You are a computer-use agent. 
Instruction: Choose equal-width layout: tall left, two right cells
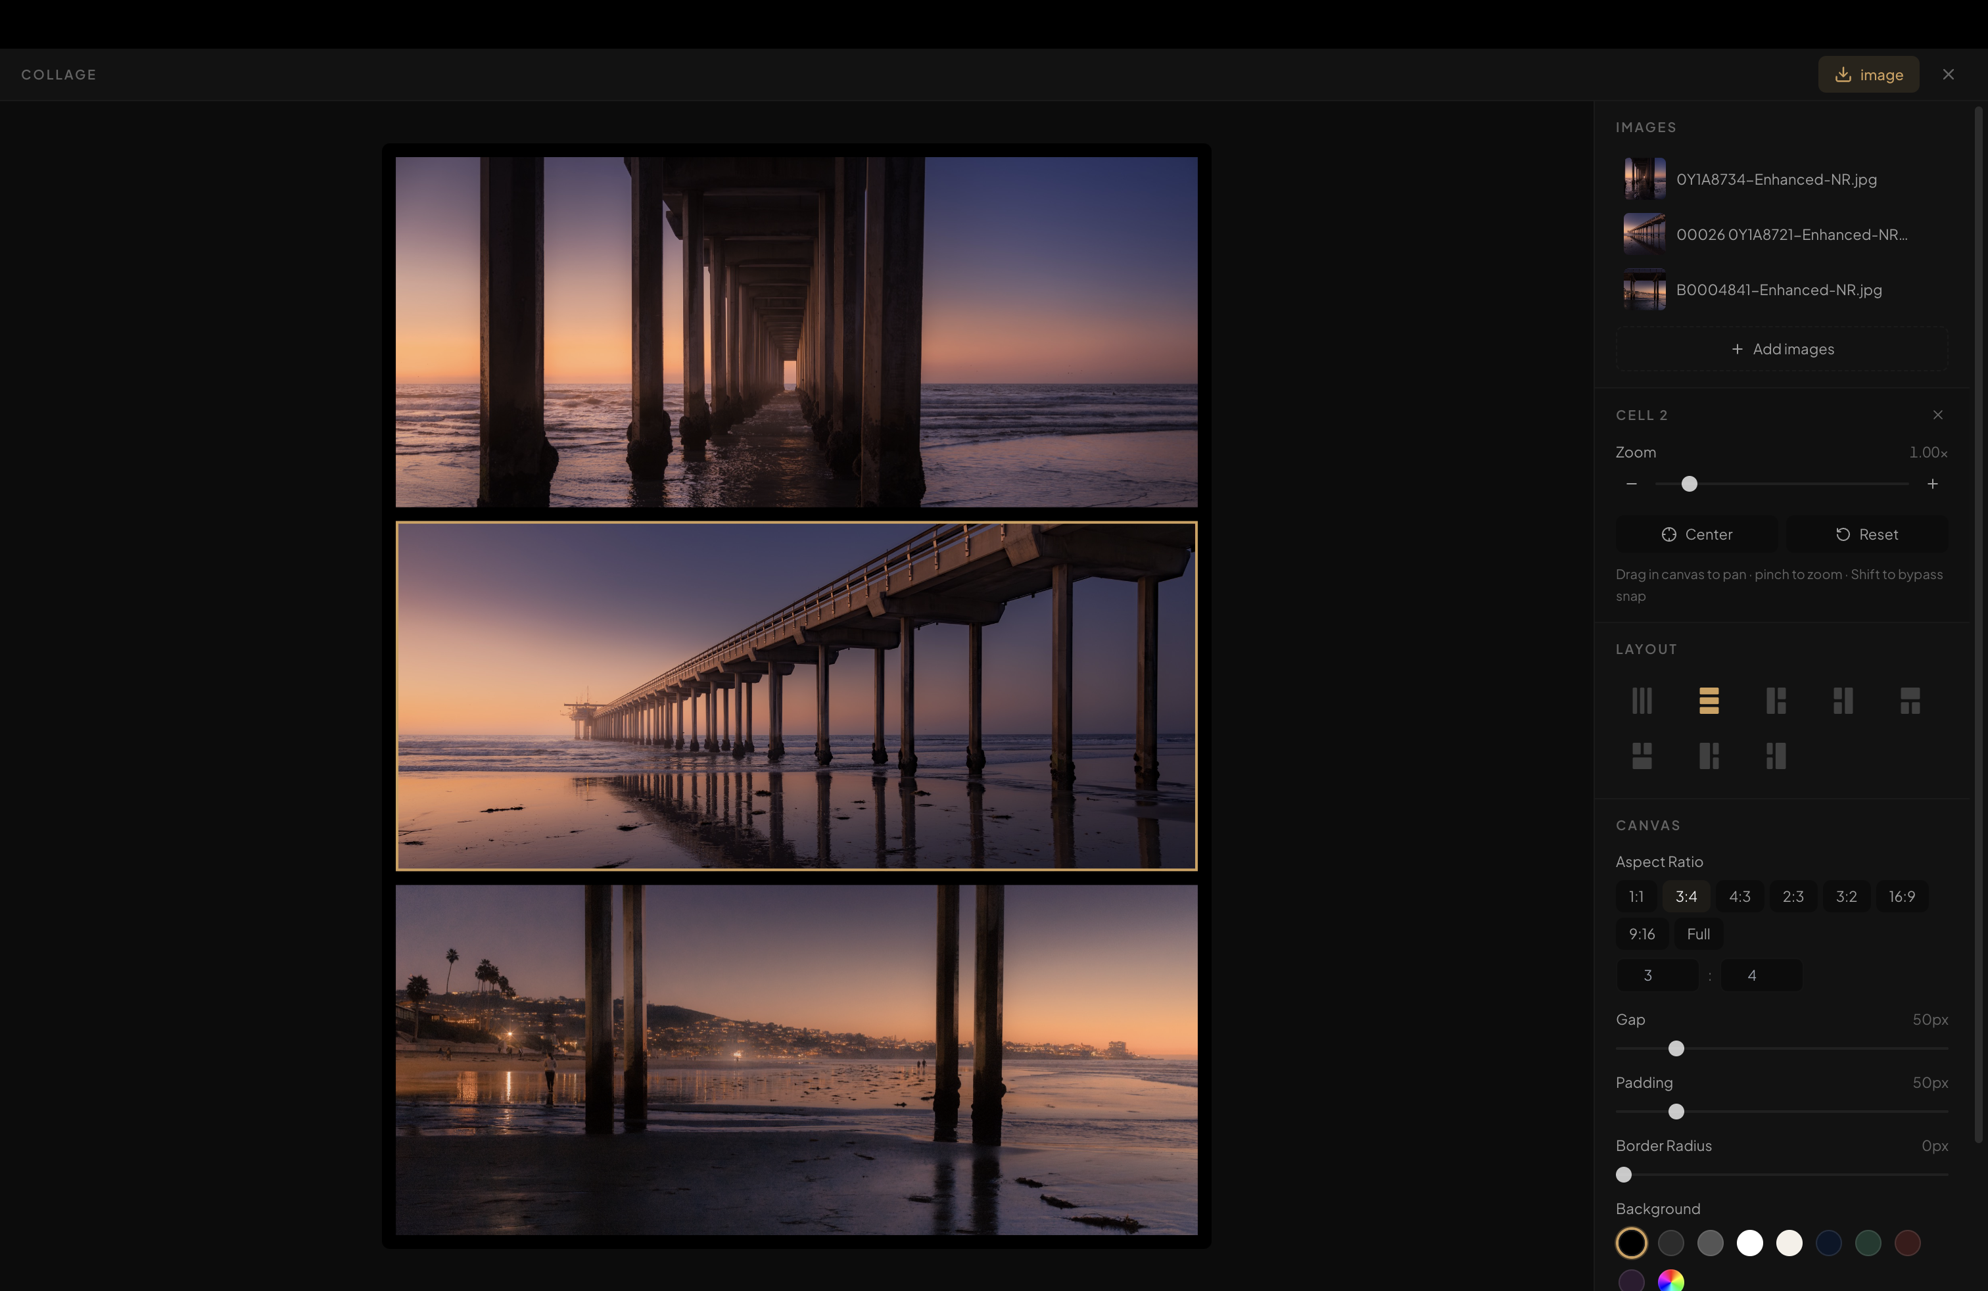pyautogui.click(x=1776, y=701)
